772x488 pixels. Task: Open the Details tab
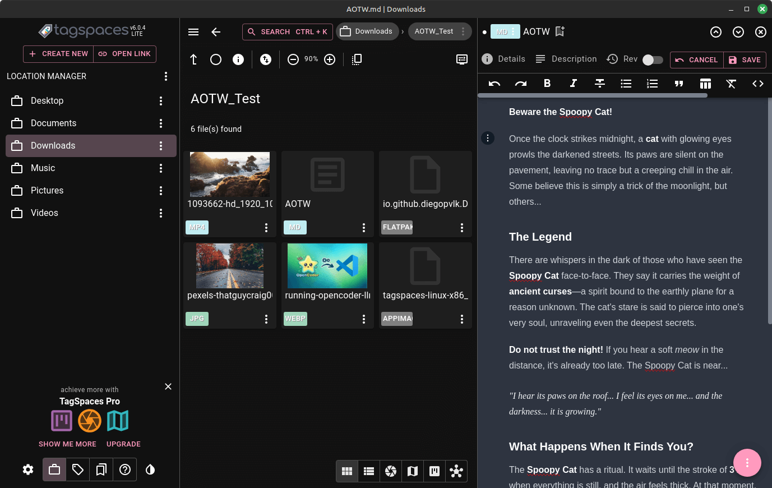pyautogui.click(x=503, y=59)
